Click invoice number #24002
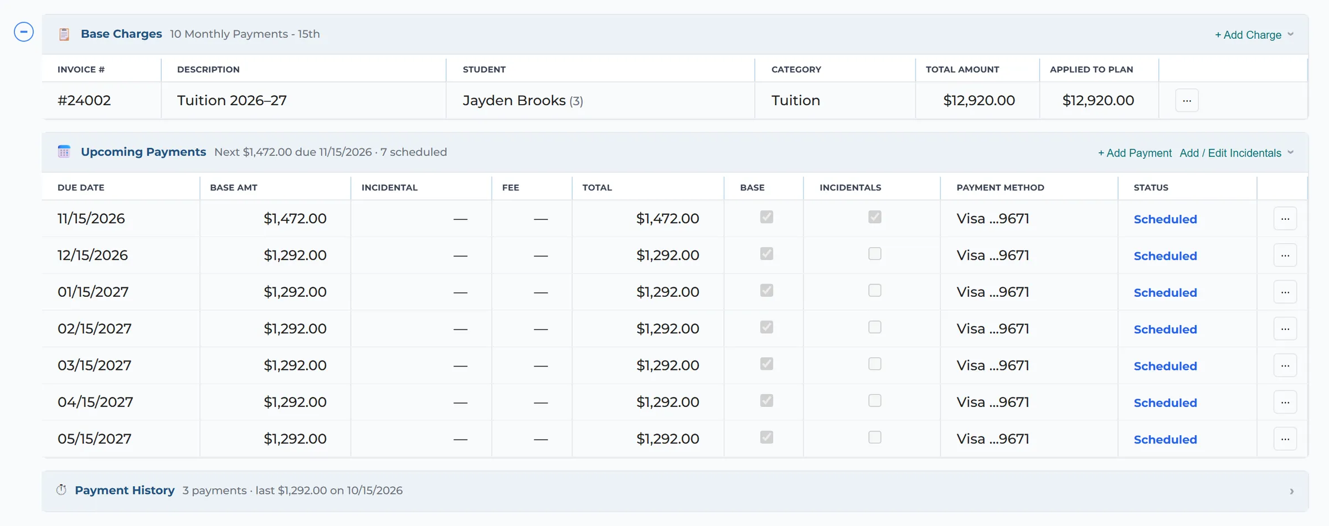Viewport: 1329px width, 526px height. [84, 101]
